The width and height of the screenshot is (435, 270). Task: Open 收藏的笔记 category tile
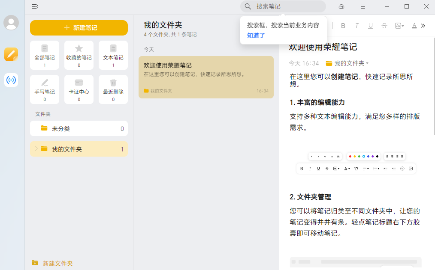79,55
